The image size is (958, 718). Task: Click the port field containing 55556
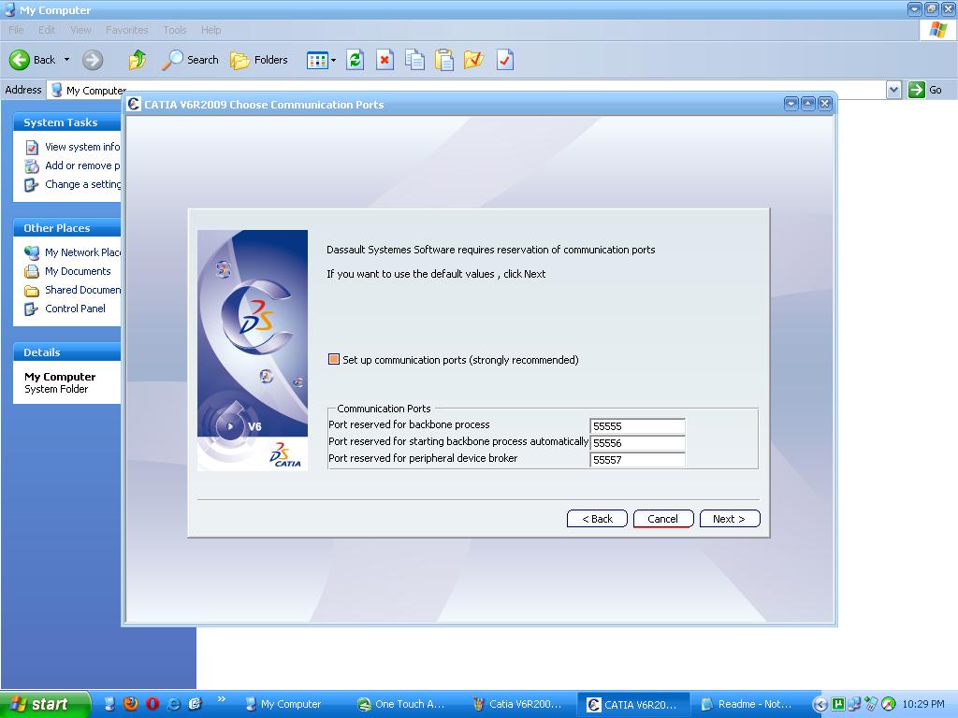click(637, 443)
